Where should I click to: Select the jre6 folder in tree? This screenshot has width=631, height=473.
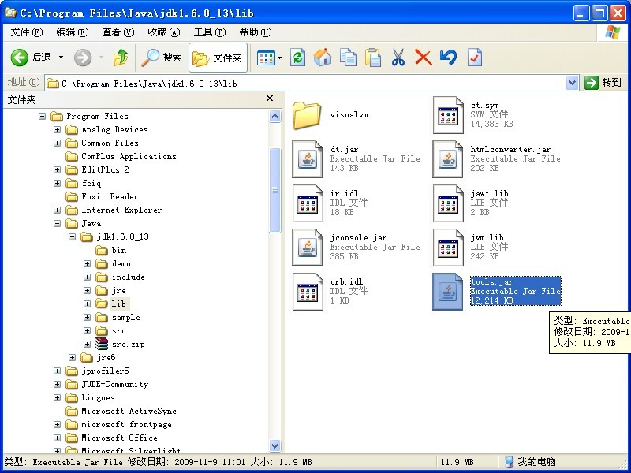pos(106,358)
